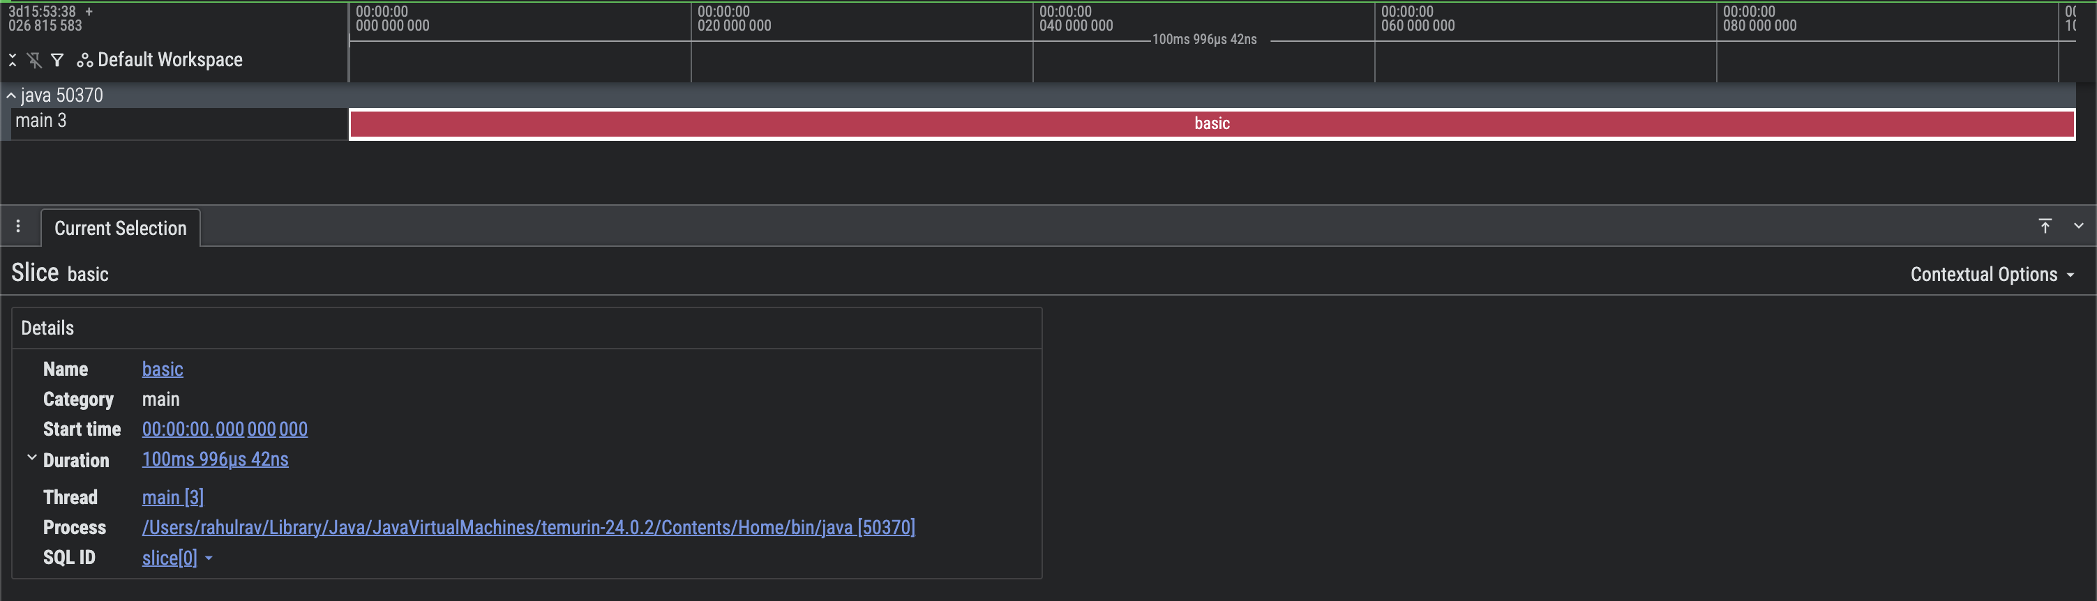The image size is (2097, 601).
Task: Open the three-dot menu beside Current Selection
Action: click(18, 226)
